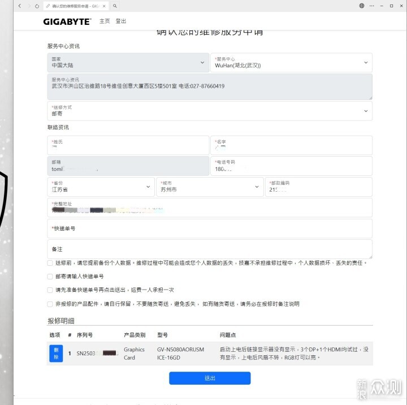The width and height of the screenshot is (407, 405).
Task: Click the Graphics Card category cell
Action: (134, 354)
